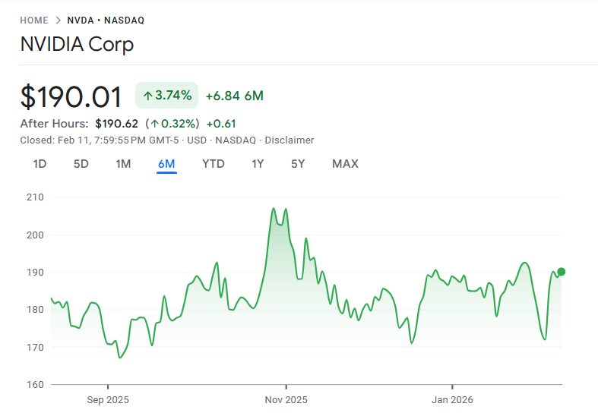Screen dimensions: 598x413
Task: Click the Sep 2025 axis label
Action: tap(108, 399)
